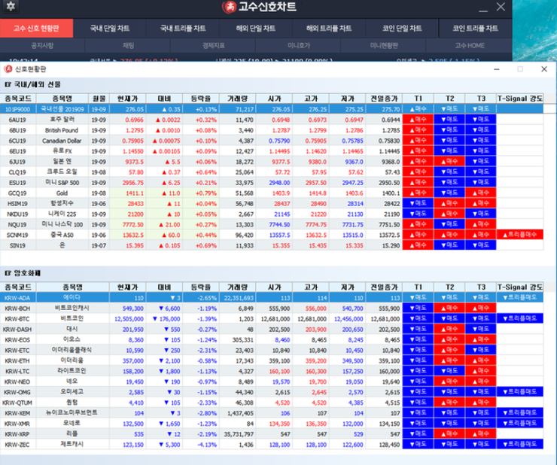Open the 미니호가 menu
The image size is (557, 465).
(x=298, y=45)
